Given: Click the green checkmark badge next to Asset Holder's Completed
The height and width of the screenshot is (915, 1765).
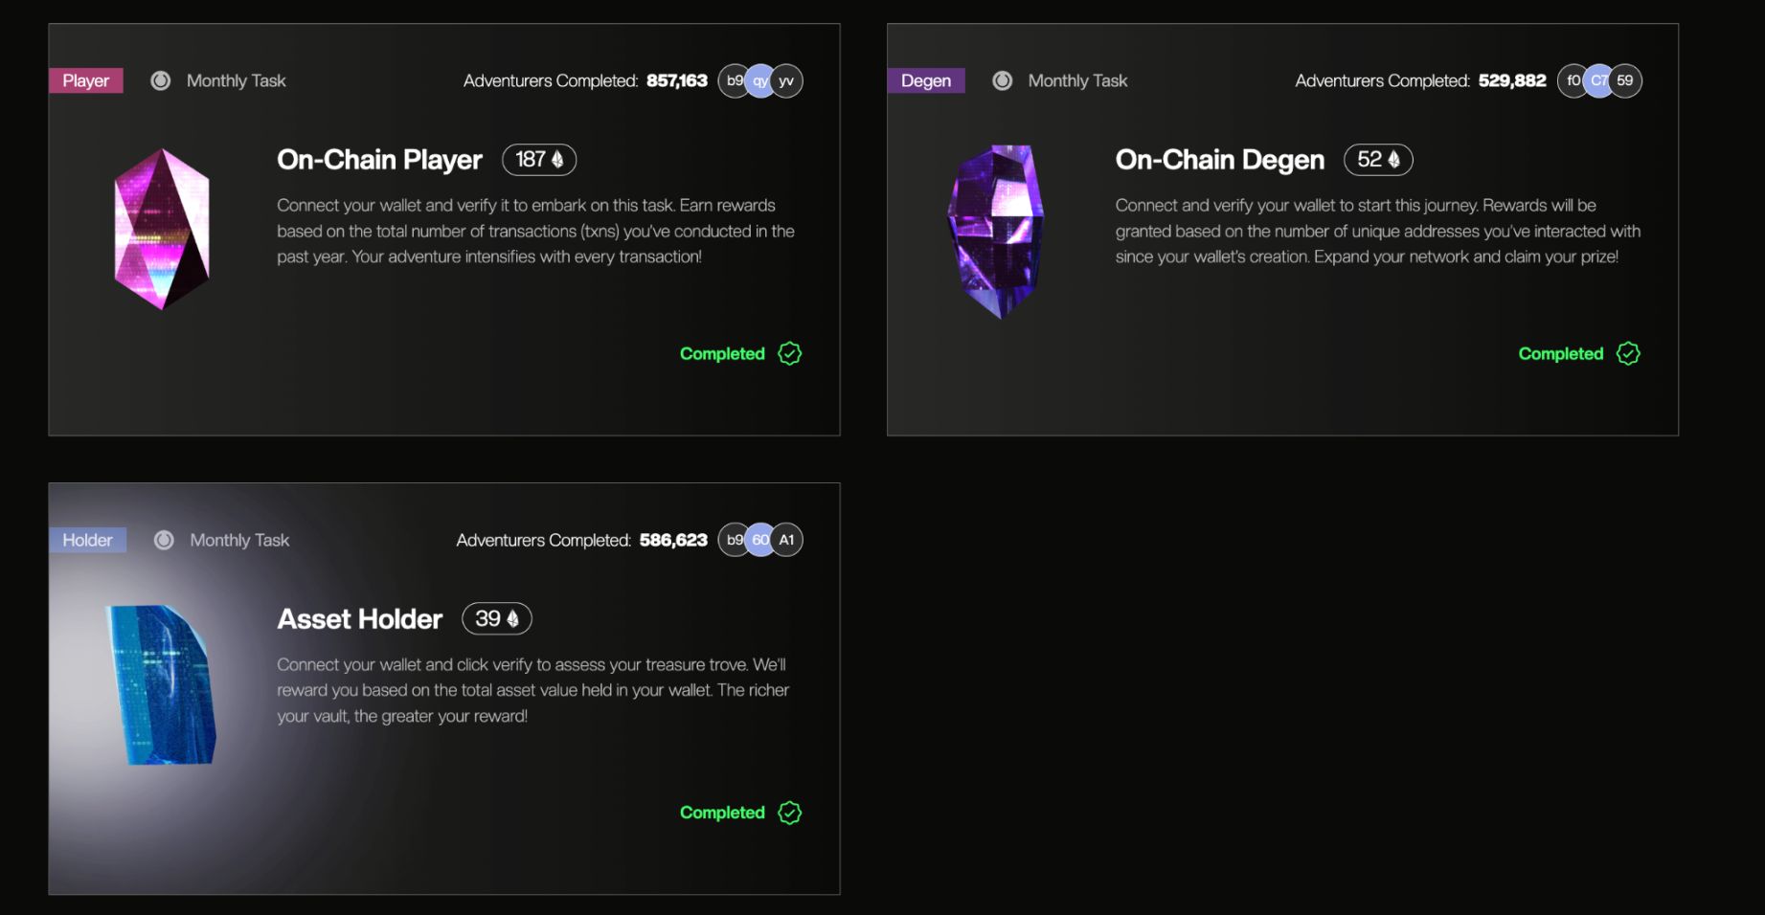Looking at the screenshot, I should [787, 813].
